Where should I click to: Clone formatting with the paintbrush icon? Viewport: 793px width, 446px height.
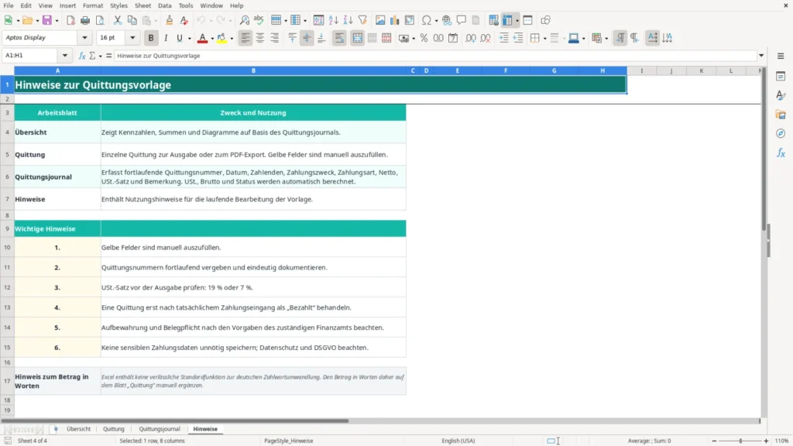[170, 20]
